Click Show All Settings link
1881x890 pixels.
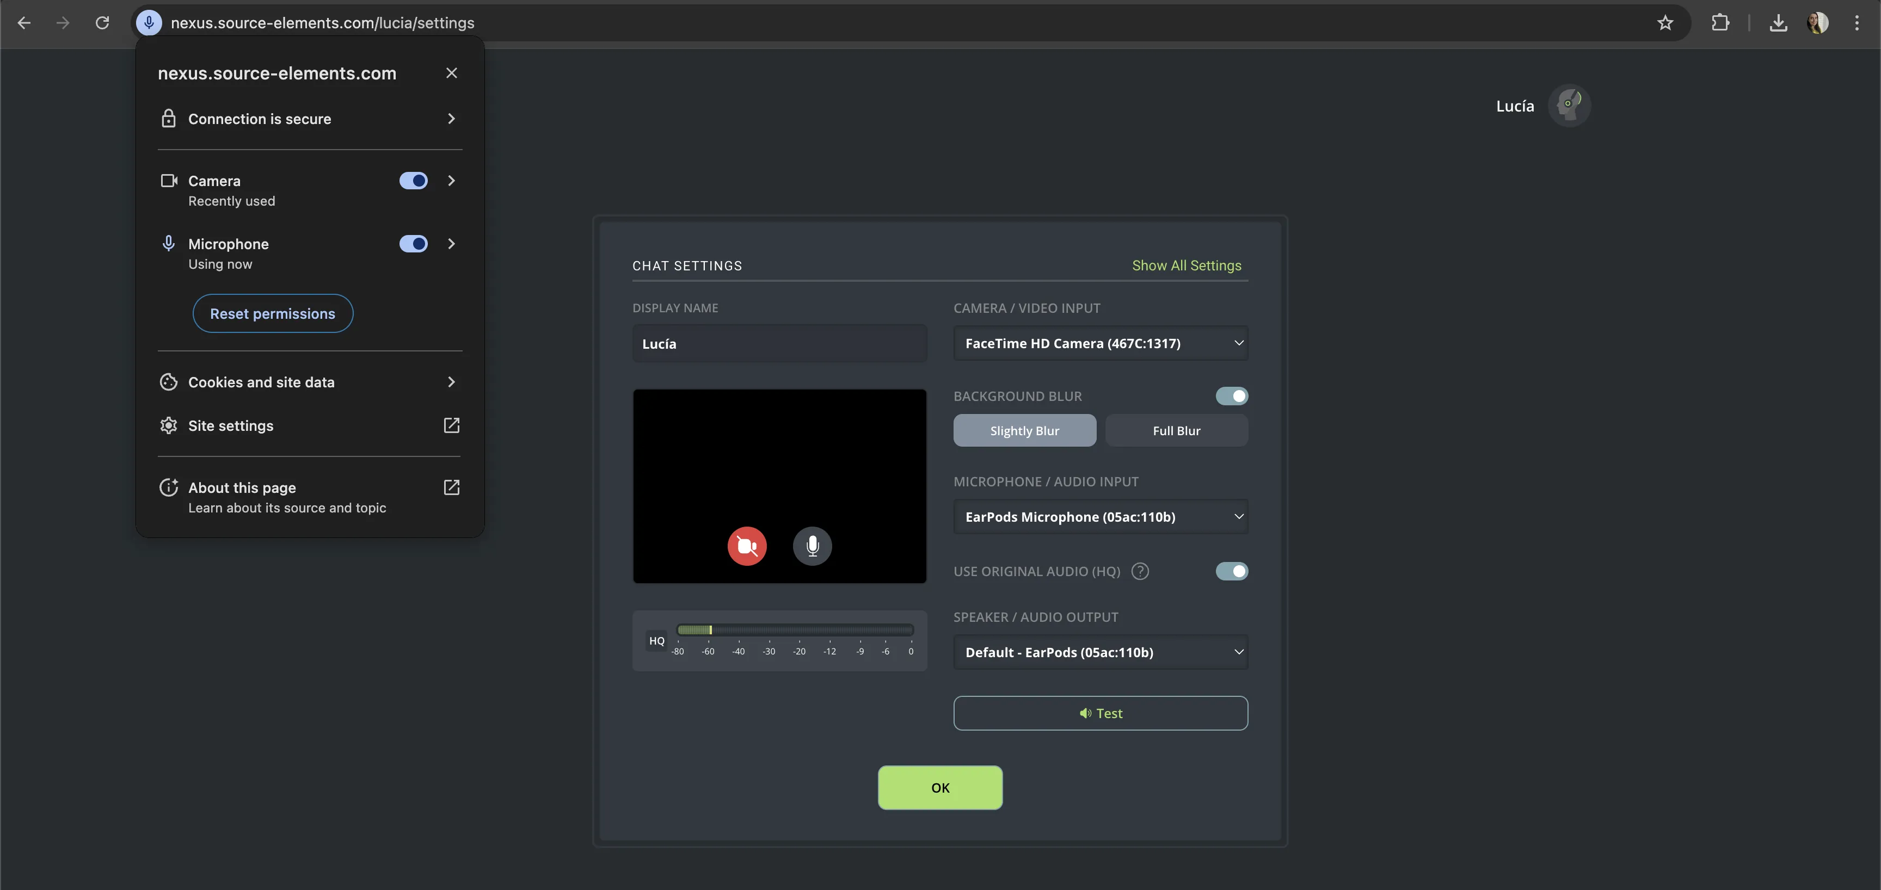1187,266
